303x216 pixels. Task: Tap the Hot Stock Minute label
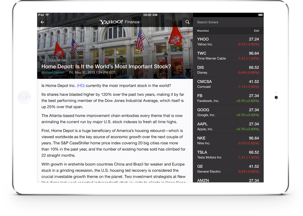(54, 60)
